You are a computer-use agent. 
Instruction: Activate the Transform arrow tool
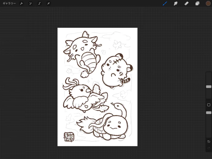click(48, 3)
